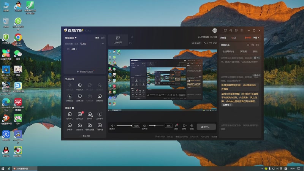Select the rightmost tab in 弹幕助手 panel

(x=255, y=51)
